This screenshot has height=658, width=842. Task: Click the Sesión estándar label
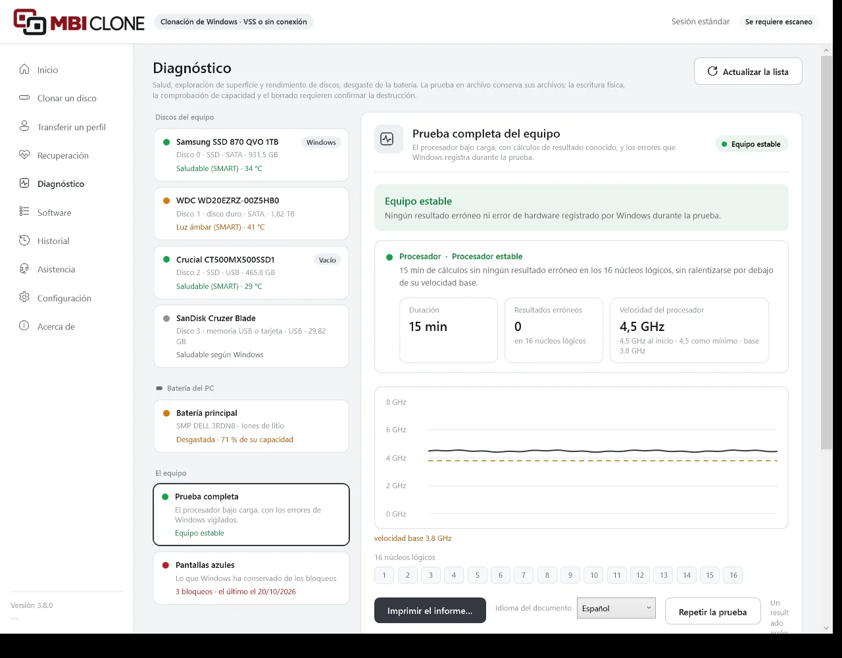pyautogui.click(x=701, y=22)
